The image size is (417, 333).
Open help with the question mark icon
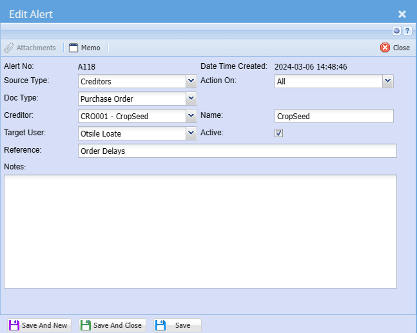(407, 31)
